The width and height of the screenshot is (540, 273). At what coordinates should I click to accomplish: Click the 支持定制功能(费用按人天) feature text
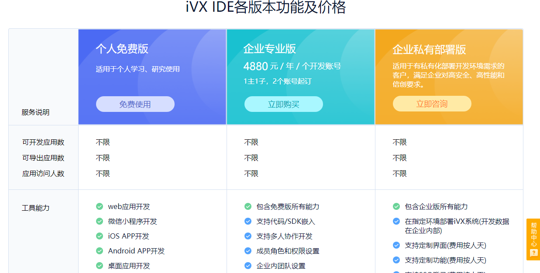[x=446, y=260]
